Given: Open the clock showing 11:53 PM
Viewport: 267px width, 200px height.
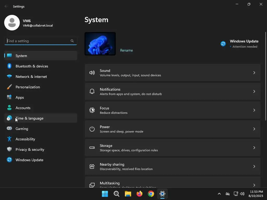Looking at the screenshot, I should pos(256,194).
